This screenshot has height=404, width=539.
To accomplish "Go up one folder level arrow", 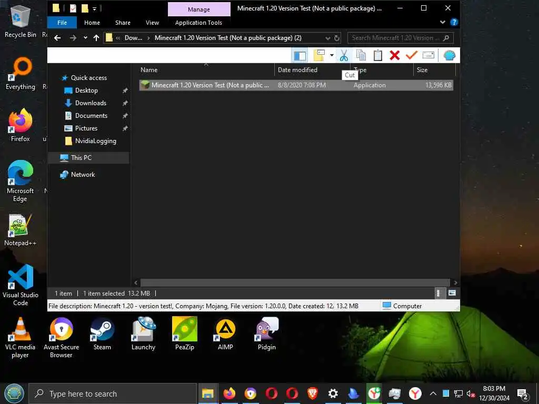I will tap(96, 38).
